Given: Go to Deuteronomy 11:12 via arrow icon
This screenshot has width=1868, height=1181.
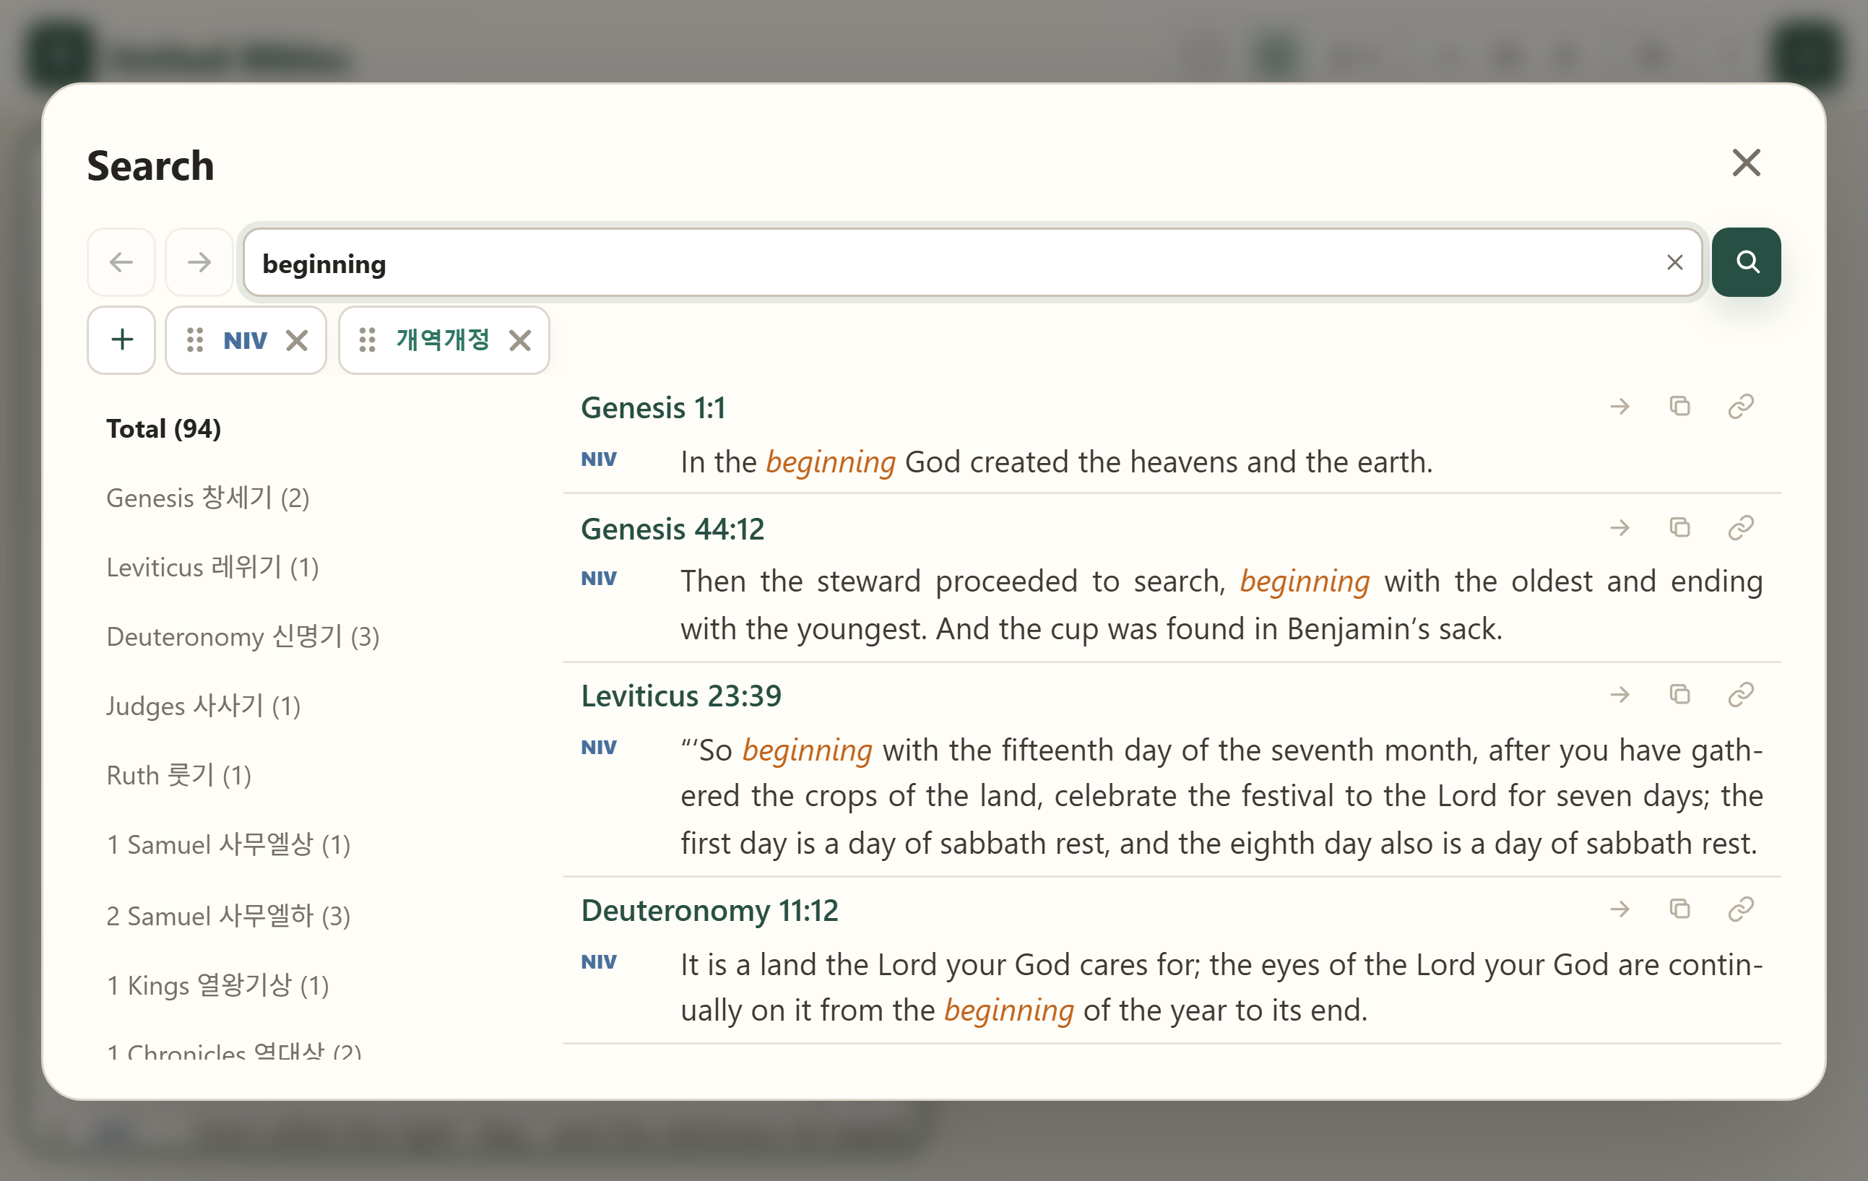Looking at the screenshot, I should click(x=1620, y=909).
